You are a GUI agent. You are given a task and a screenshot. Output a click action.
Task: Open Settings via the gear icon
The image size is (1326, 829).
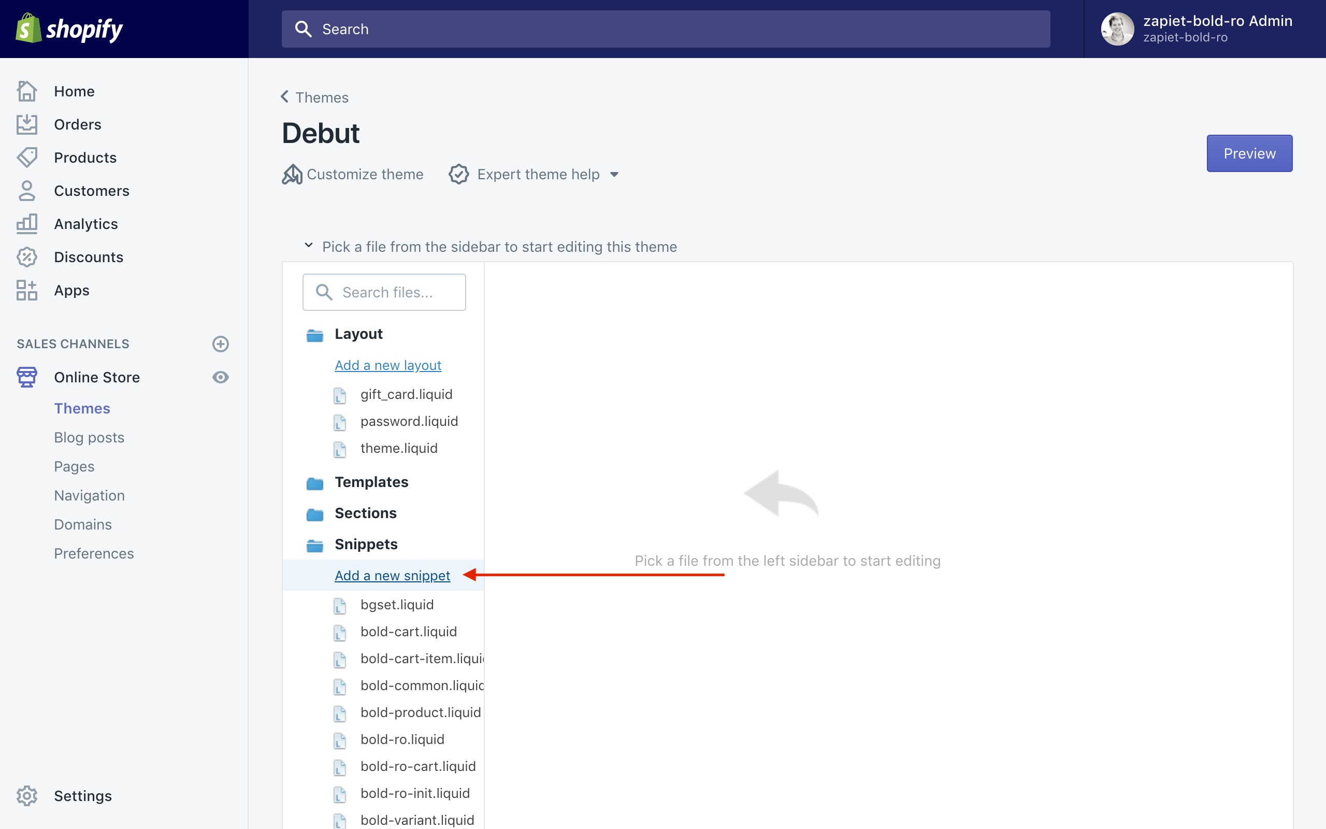tap(26, 795)
